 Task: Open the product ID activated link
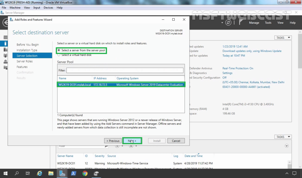coord(246,87)
